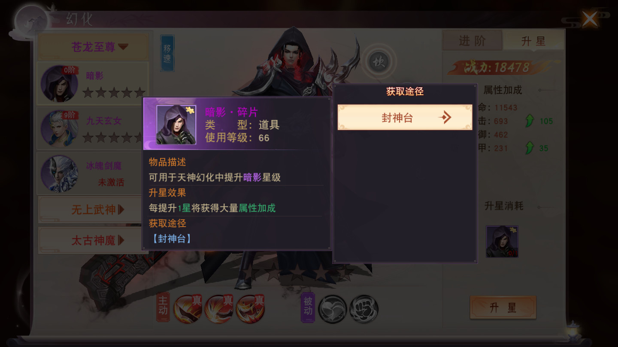Collapse the 苍龙至尊 category dropdown
The height and width of the screenshot is (347, 618).
pos(94,47)
